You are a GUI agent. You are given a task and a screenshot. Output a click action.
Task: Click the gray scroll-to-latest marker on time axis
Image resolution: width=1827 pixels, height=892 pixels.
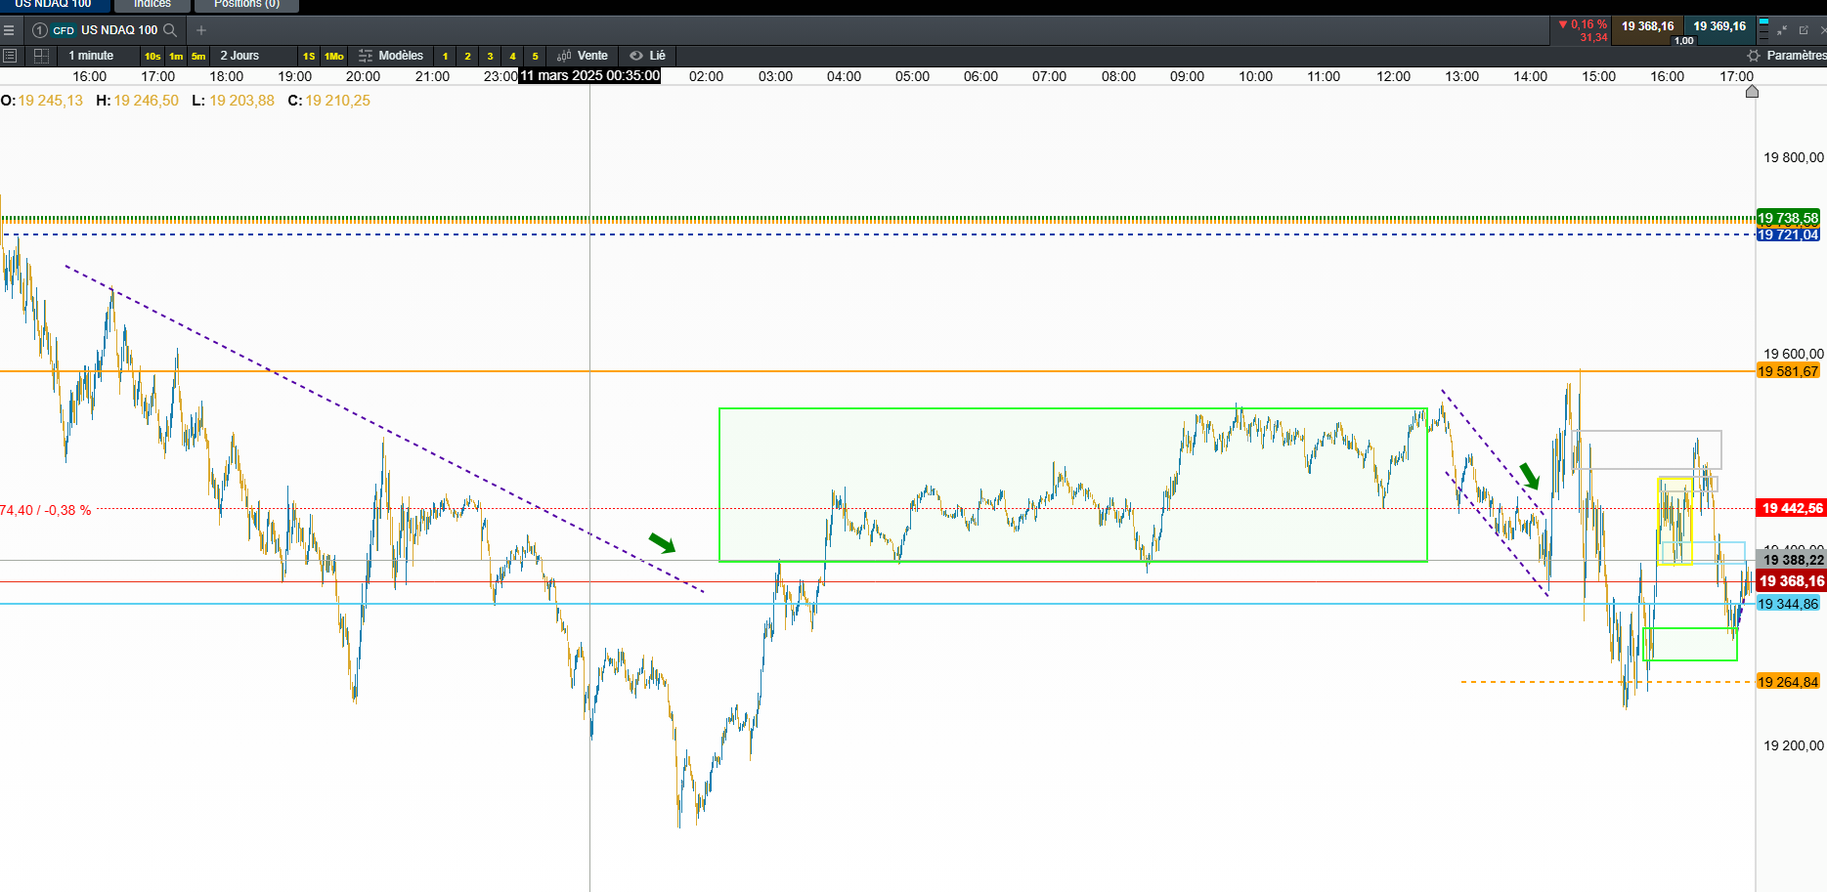(1752, 91)
